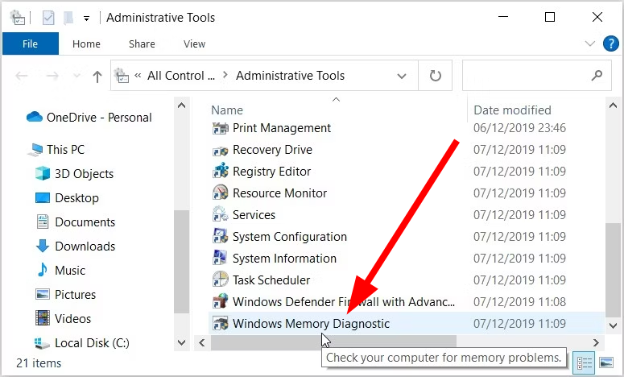Click the Services gear icon
624x377 pixels.
pyautogui.click(x=221, y=215)
